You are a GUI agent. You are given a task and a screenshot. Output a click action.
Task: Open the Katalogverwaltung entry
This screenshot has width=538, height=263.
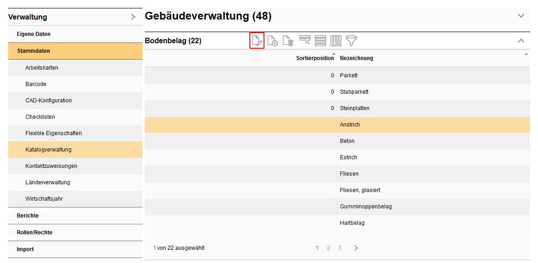50,150
